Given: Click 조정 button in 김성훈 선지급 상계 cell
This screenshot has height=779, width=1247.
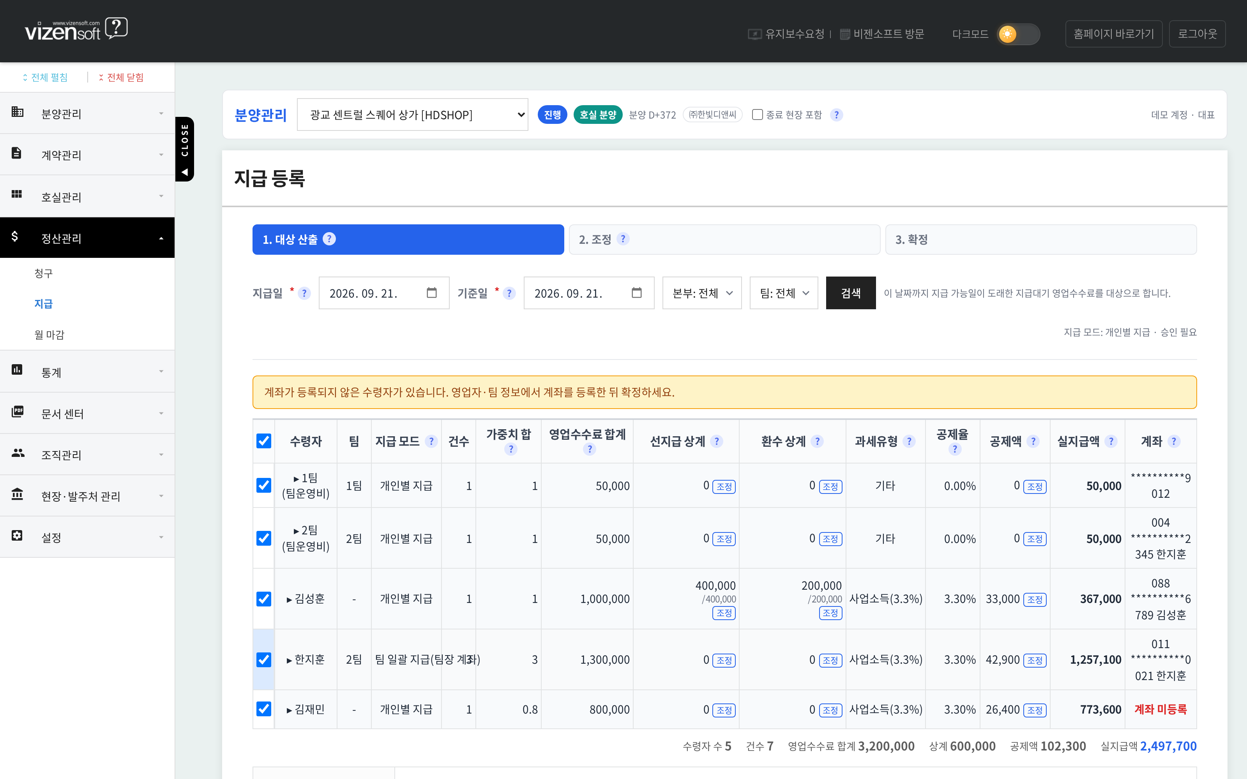Looking at the screenshot, I should (724, 613).
